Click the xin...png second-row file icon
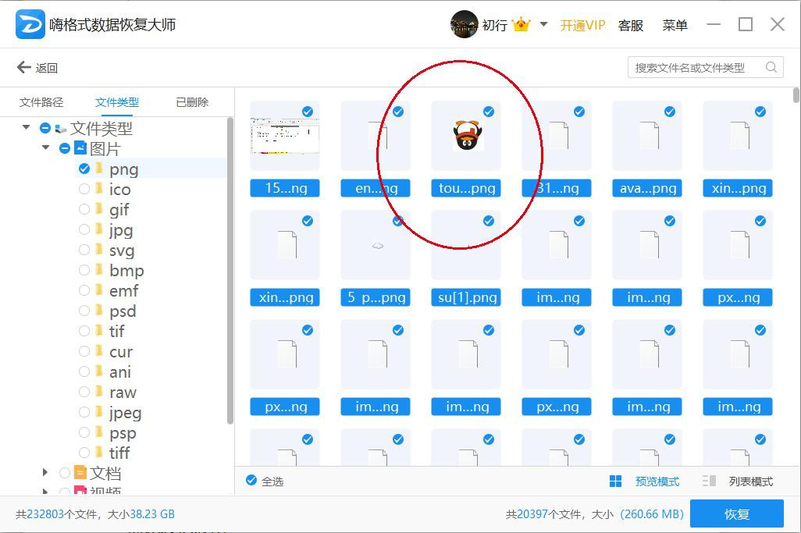Image resolution: width=801 pixels, height=533 pixels. click(287, 244)
